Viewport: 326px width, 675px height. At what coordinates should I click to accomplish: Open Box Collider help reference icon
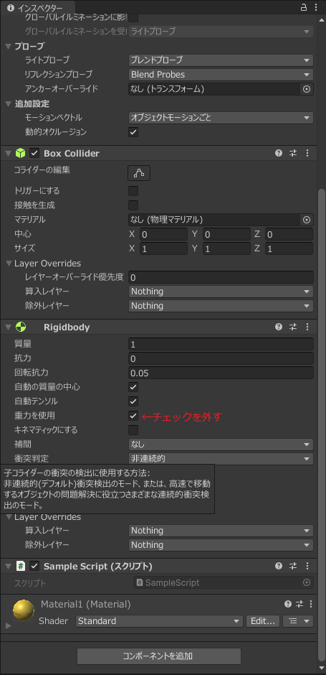coord(279,153)
